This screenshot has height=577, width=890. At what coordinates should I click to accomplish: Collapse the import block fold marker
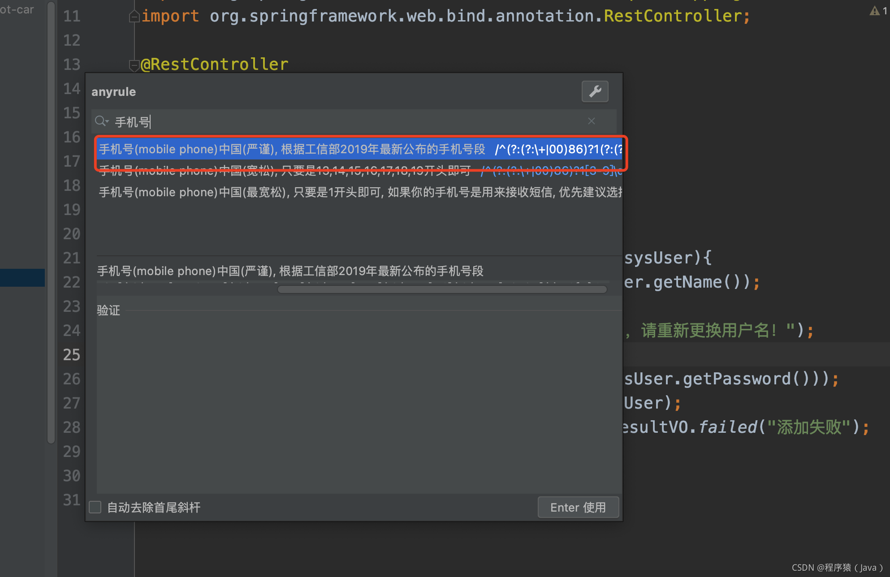134,17
